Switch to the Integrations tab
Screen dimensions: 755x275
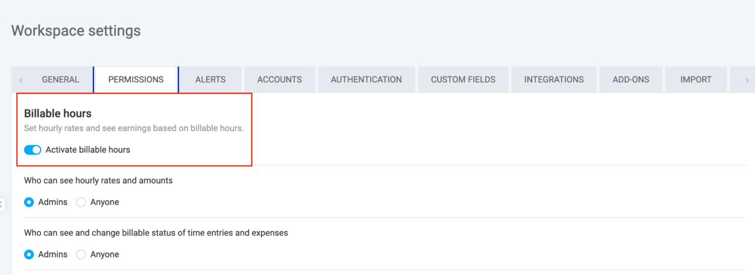coord(554,80)
